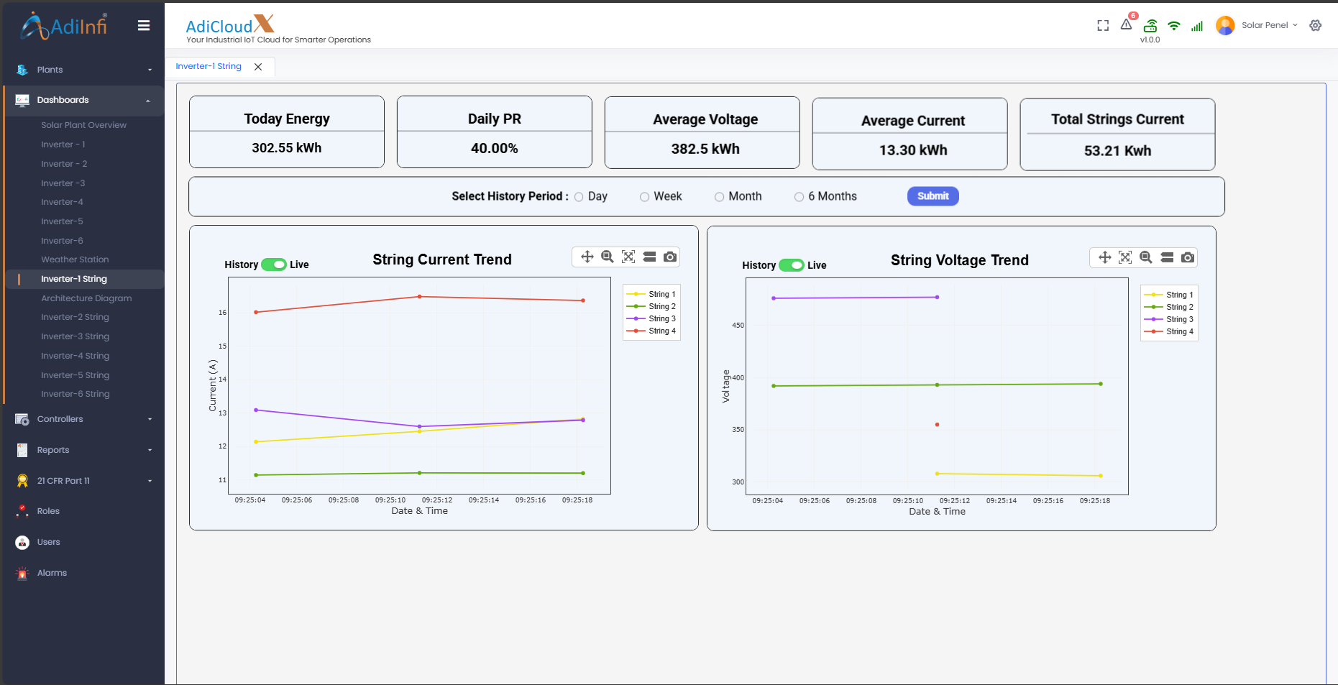
Task: Select the 6 Months radio option
Action: pyautogui.click(x=799, y=197)
